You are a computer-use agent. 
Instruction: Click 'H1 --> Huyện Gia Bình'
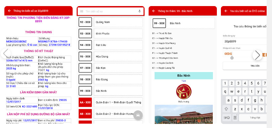[x=162, y=63]
